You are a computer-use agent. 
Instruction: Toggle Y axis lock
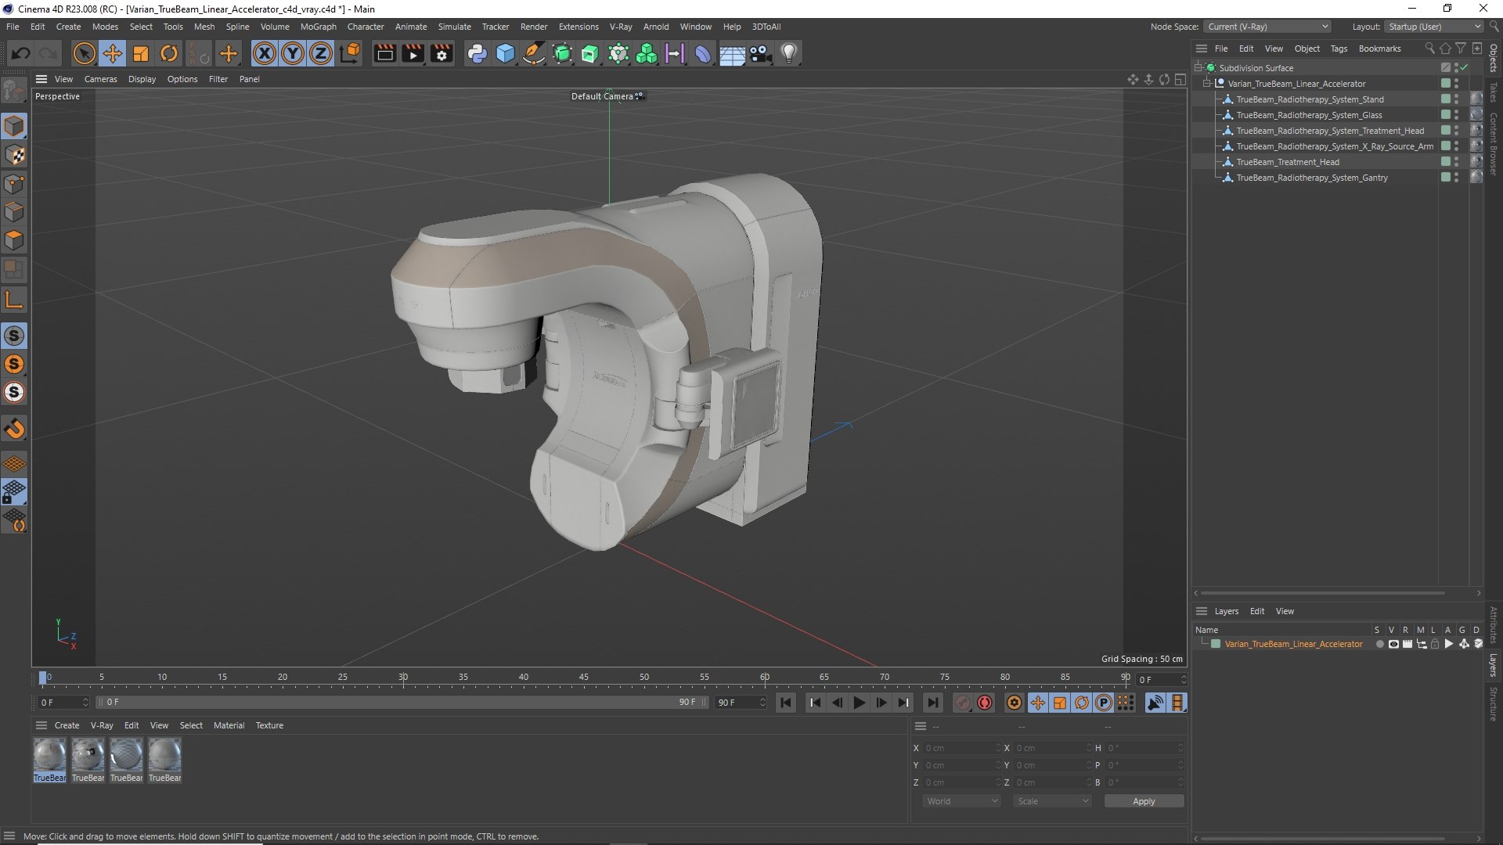coord(293,53)
